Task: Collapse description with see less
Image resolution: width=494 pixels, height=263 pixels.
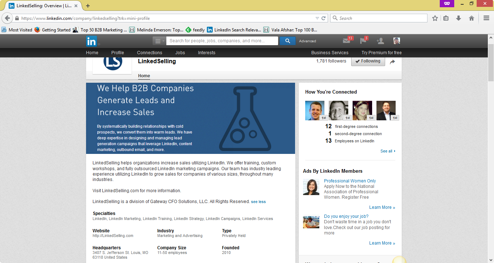Action: tap(258, 202)
